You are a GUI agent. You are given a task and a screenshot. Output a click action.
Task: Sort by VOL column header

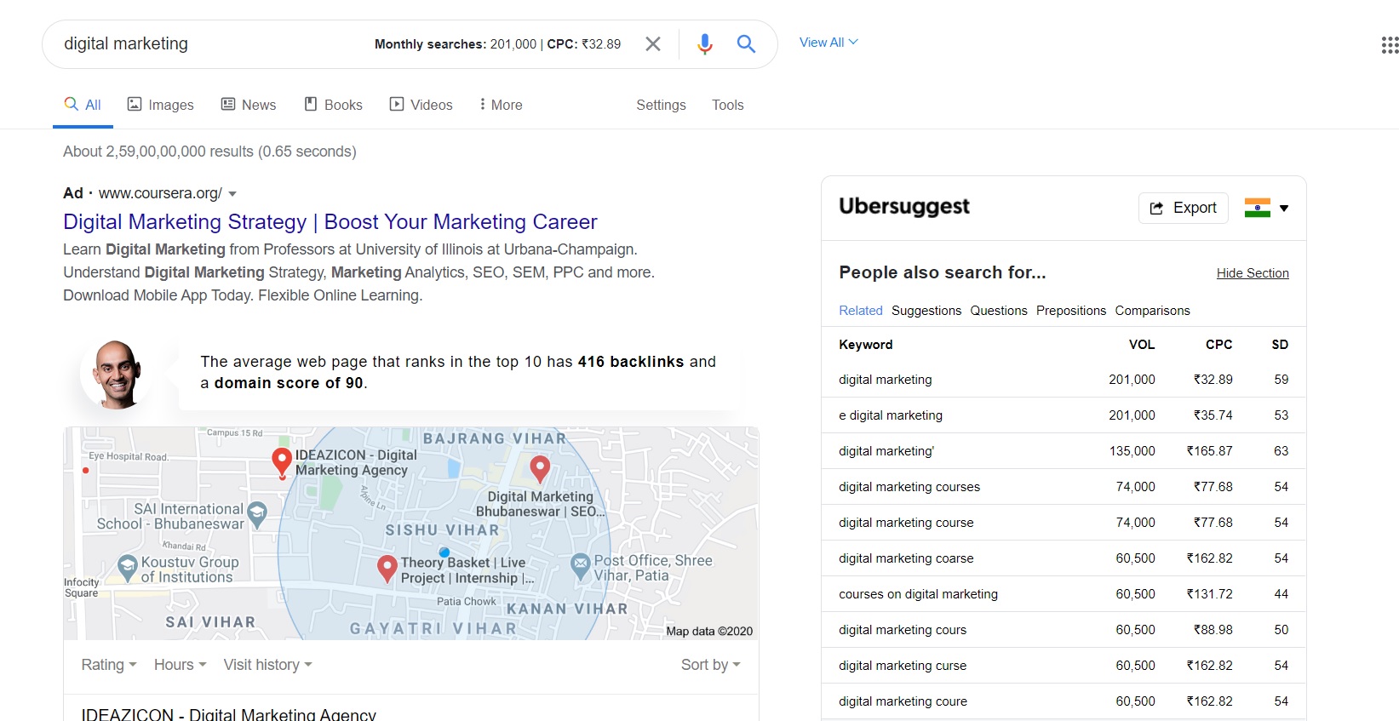point(1142,345)
